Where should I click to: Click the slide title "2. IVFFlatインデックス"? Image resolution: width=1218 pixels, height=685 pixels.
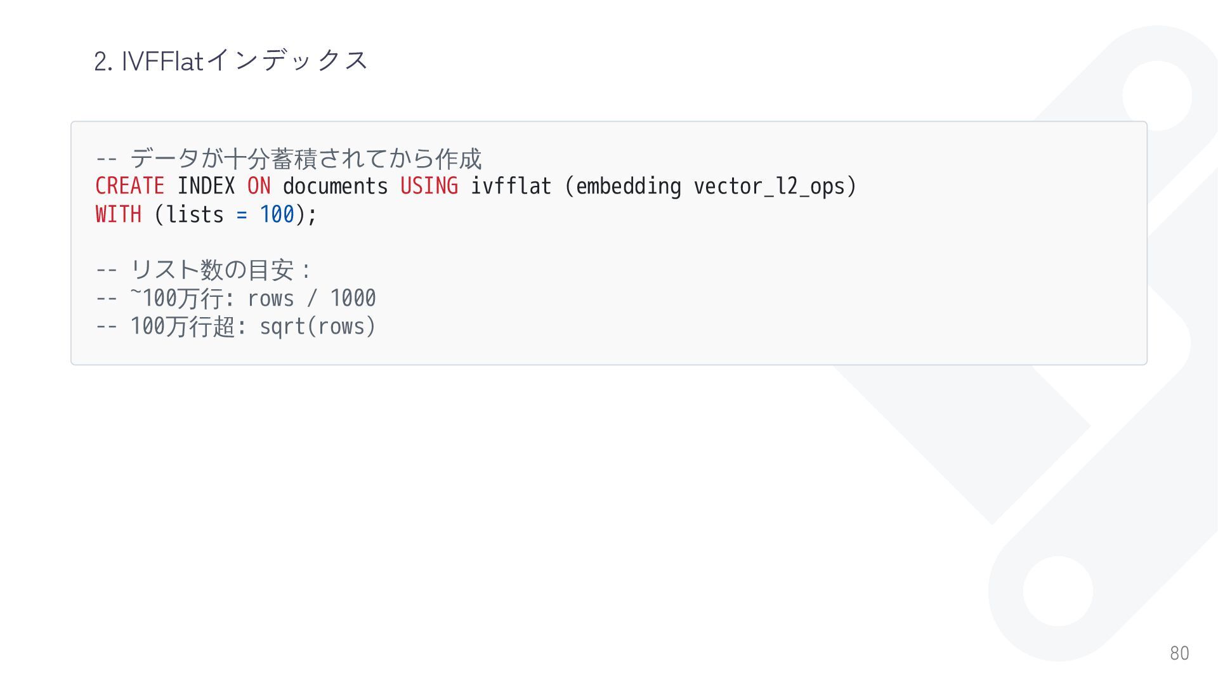231,61
